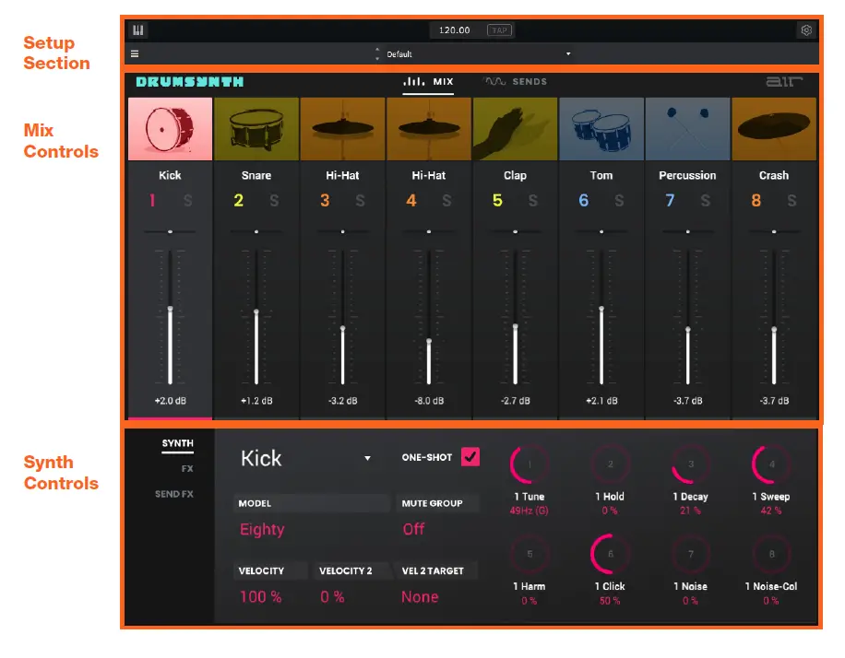
Task: Click the keyboard icon in the setup section
Action: click(138, 29)
